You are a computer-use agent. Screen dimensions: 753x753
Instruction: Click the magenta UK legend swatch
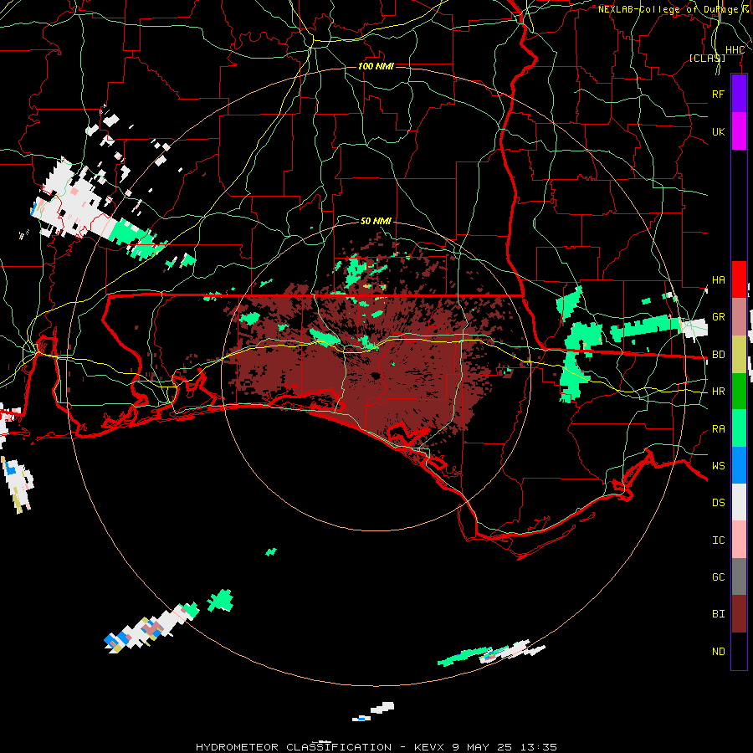[739, 131]
